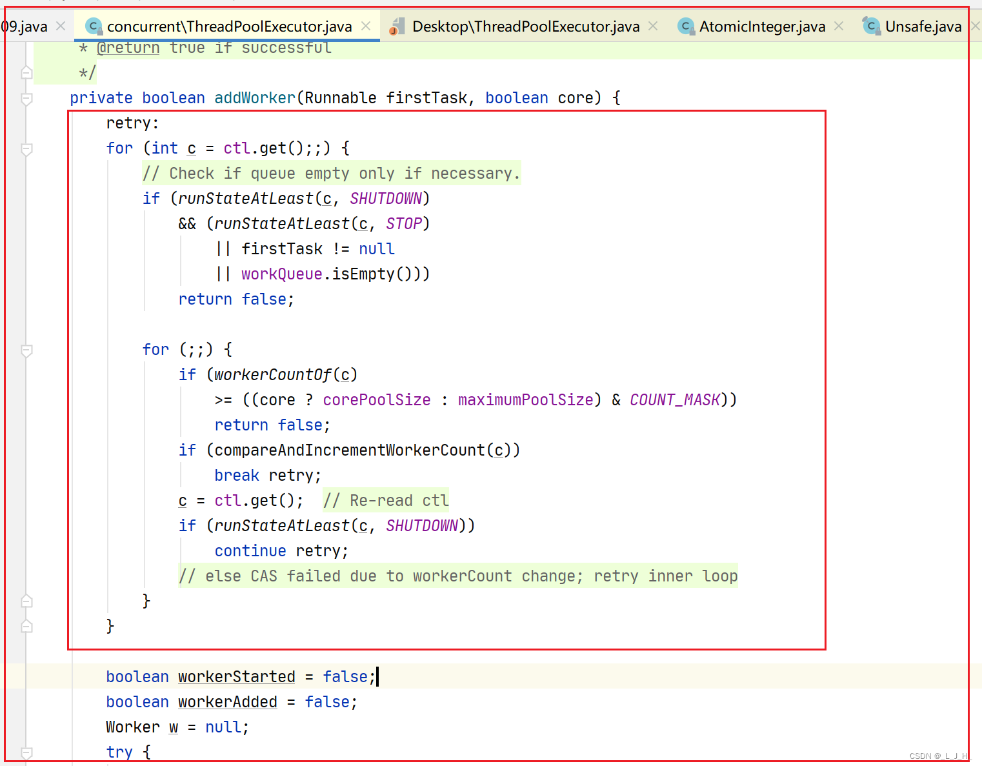This screenshot has height=766, width=982.
Task: Collapse the Javadoc comment end fold marker
Action: [x=26, y=72]
